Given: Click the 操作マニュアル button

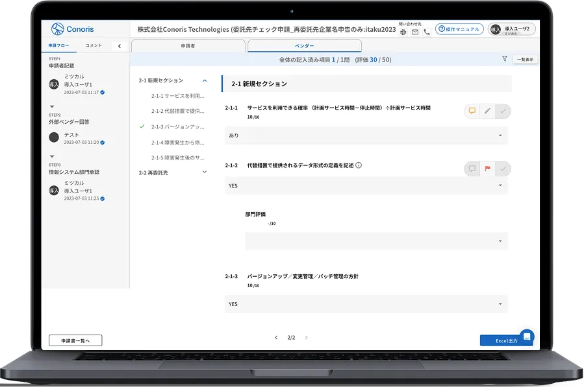Looking at the screenshot, I should click(x=459, y=29).
